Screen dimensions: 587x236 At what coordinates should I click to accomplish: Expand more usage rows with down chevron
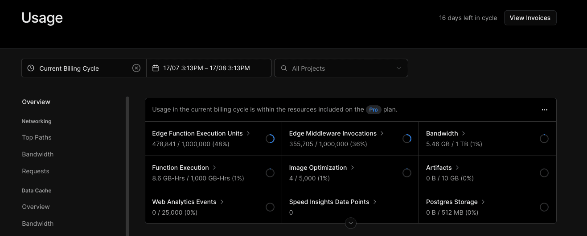click(x=351, y=223)
